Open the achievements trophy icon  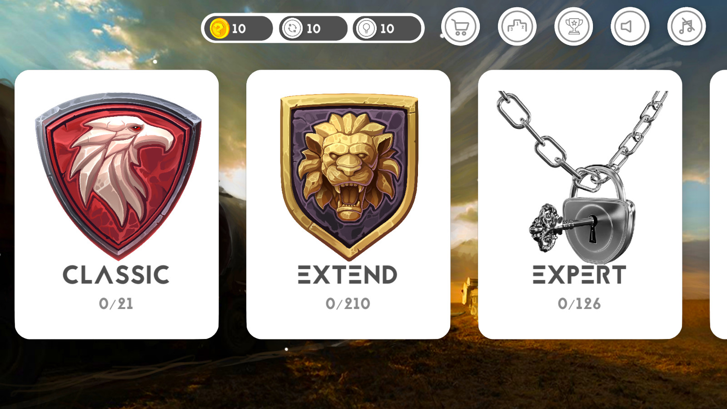(573, 27)
